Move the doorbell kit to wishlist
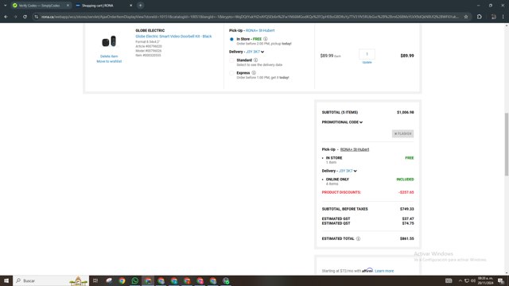The width and height of the screenshot is (509, 286). point(109,61)
